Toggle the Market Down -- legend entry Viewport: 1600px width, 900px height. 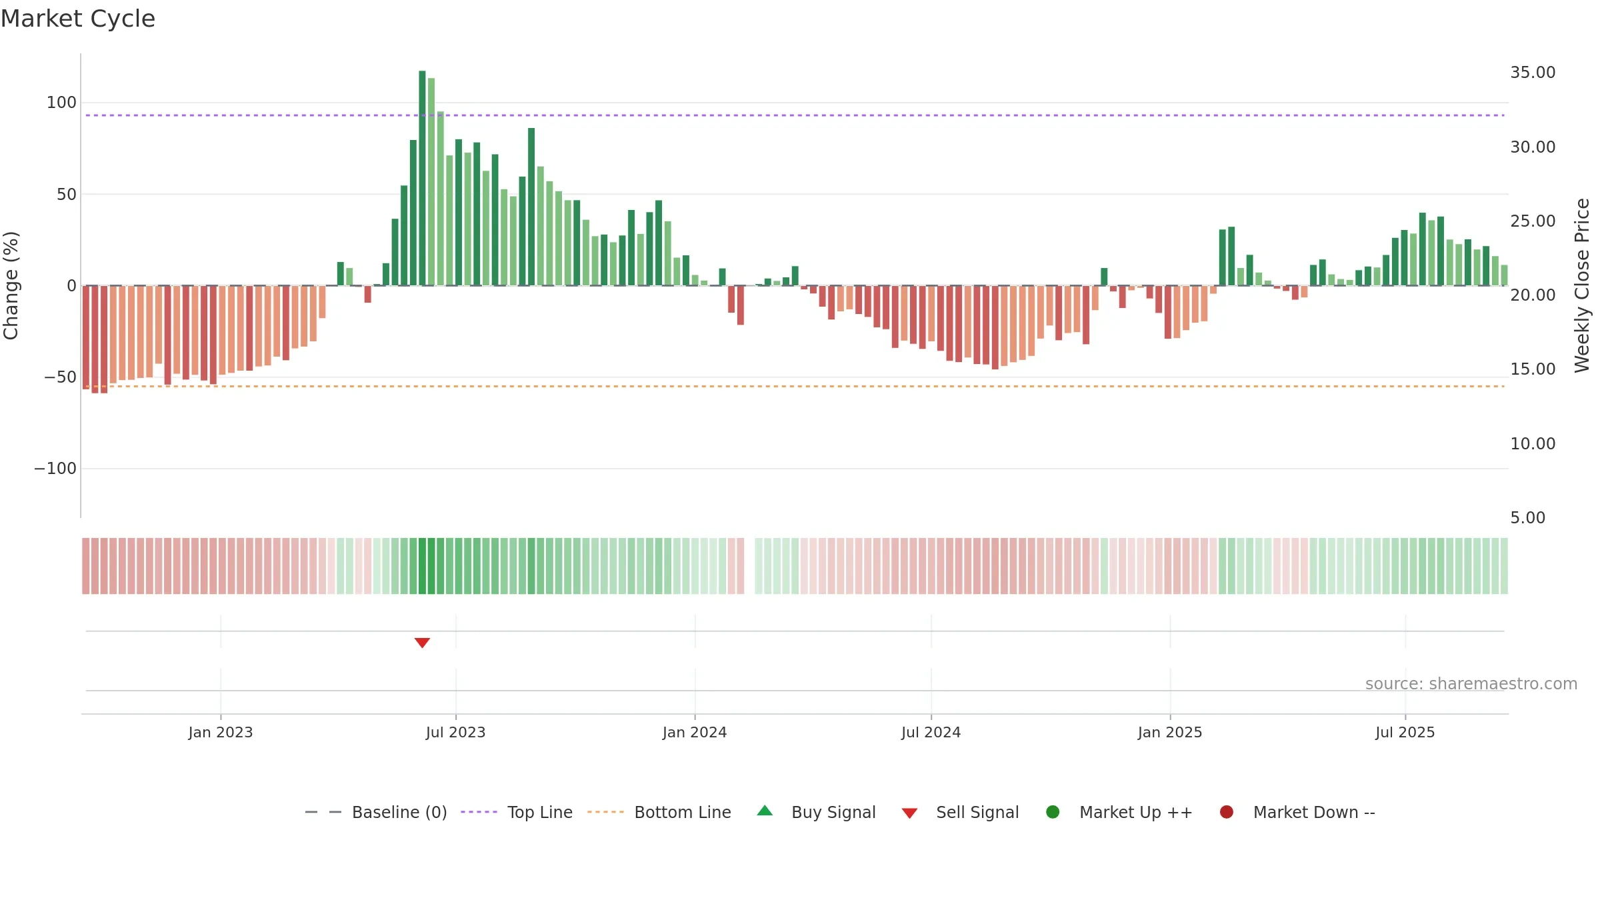click(x=1297, y=812)
